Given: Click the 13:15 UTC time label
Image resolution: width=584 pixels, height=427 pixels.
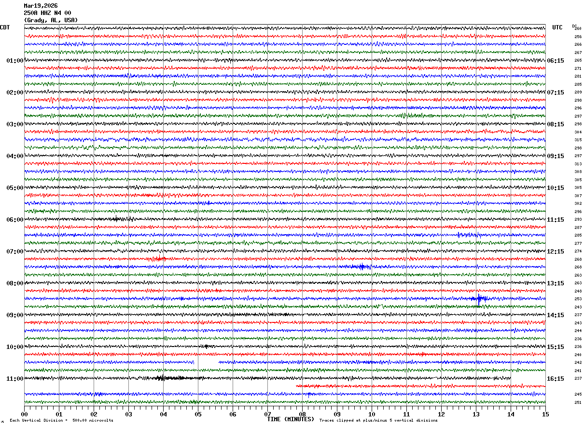Looking at the screenshot, I should tap(556, 283).
